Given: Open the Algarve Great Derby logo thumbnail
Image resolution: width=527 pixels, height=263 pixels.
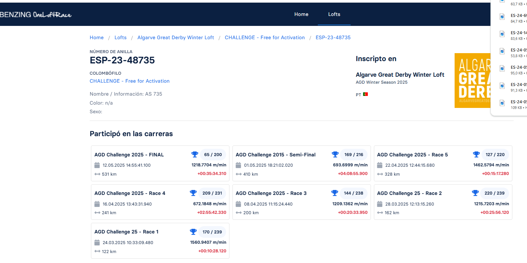Looking at the screenshot, I should pos(473,80).
